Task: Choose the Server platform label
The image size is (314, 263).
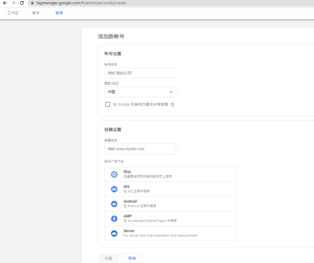Action: (129, 231)
